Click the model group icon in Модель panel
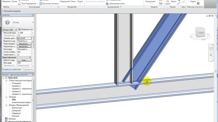Image resolution: width=218 pixels, height=122 pixels. click(x=160, y=4)
